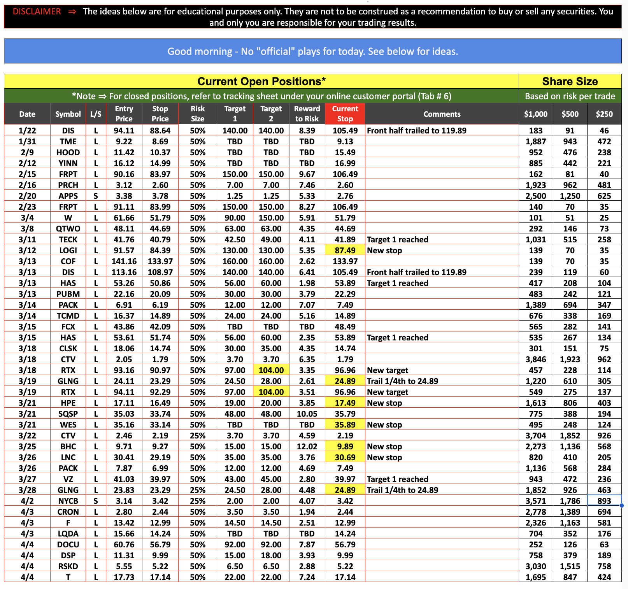Select the blue Good morning banner

pyautogui.click(x=312, y=51)
